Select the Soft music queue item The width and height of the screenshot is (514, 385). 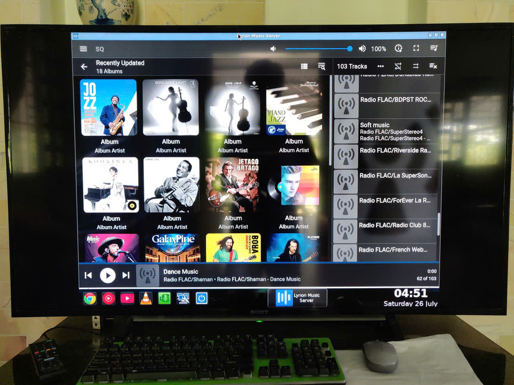coord(386,131)
